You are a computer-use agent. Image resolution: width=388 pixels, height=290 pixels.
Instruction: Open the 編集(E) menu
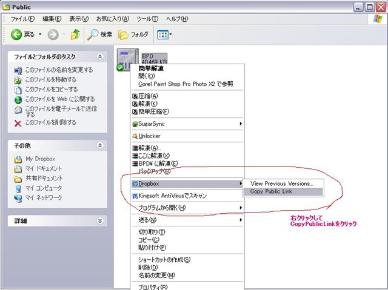click(52, 19)
